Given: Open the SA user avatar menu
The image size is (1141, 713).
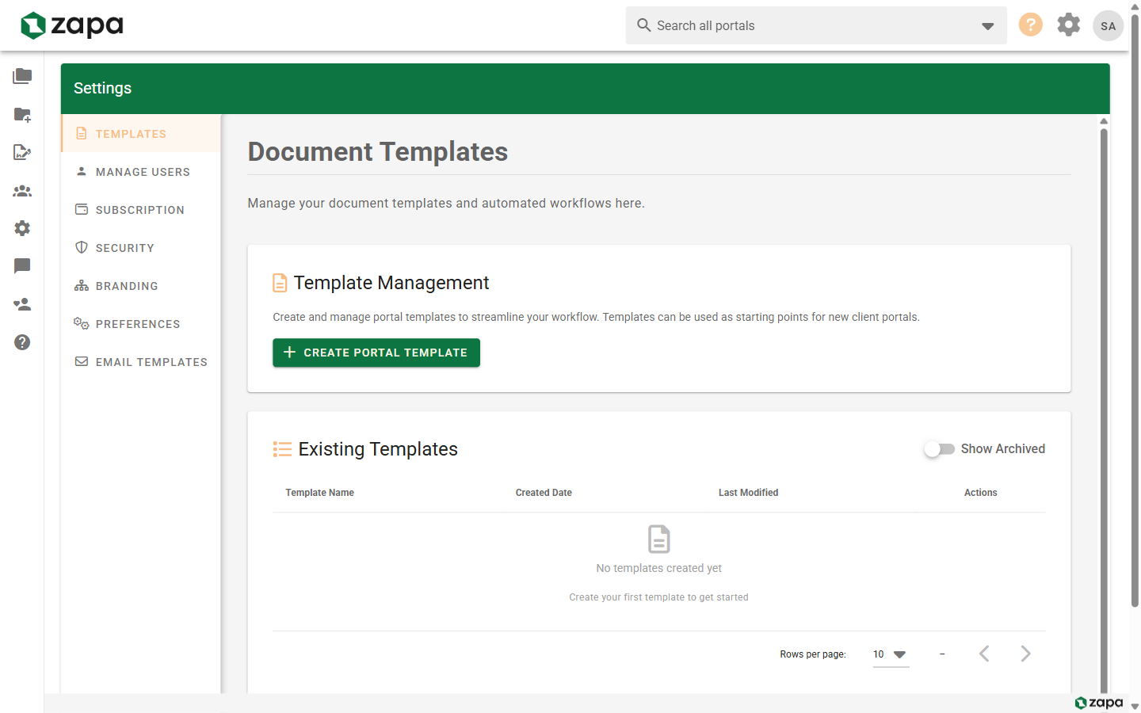Looking at the screenshot, I should pyautogui.click(x=1108, y=25).
